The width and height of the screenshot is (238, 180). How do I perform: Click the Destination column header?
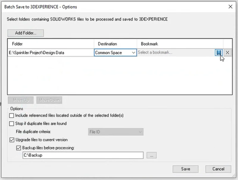point(115,44)
